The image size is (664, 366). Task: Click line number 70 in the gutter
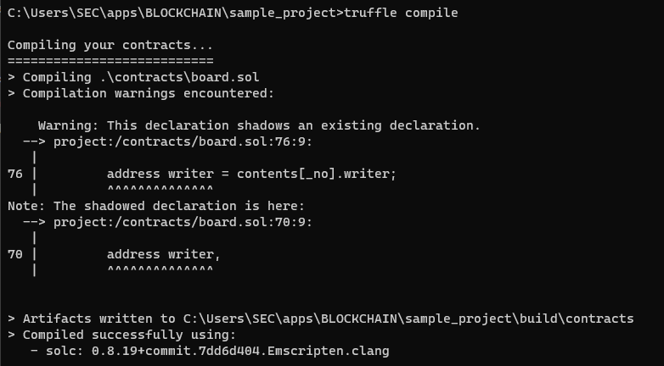[x=14, y=254]
